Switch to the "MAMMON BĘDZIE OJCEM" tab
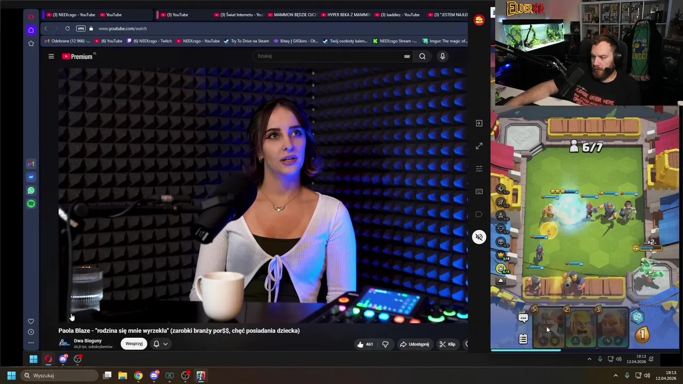683x384 pixels. tap(292, 14)
